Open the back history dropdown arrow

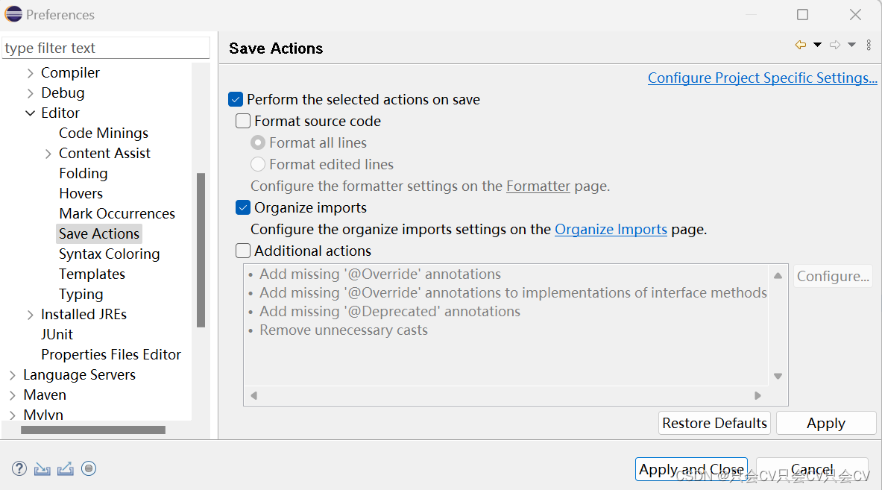click(817, 45)
